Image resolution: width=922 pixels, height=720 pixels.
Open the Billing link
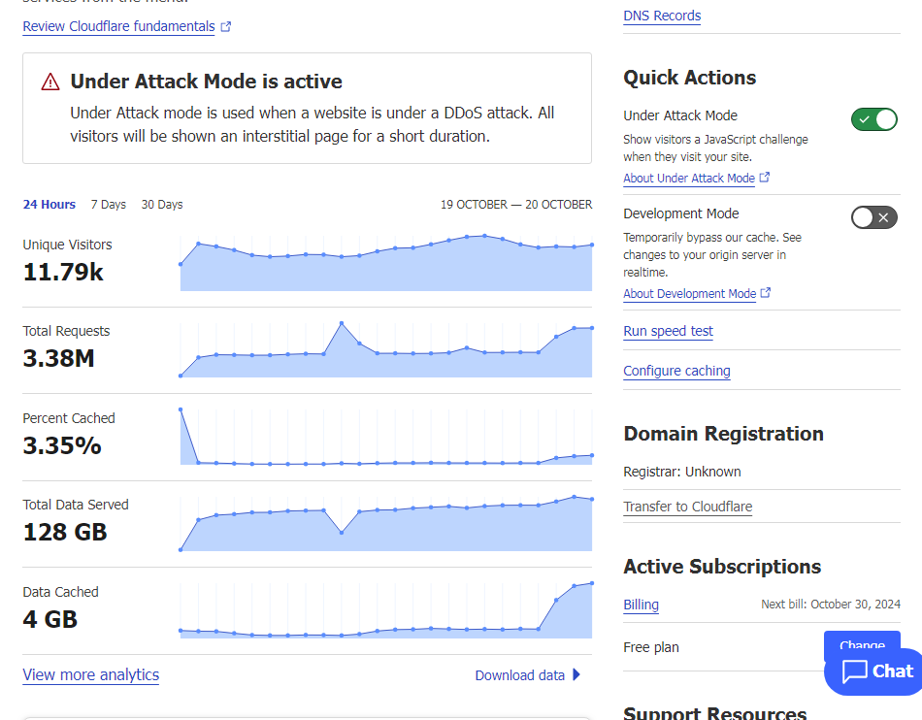[641, 605]
